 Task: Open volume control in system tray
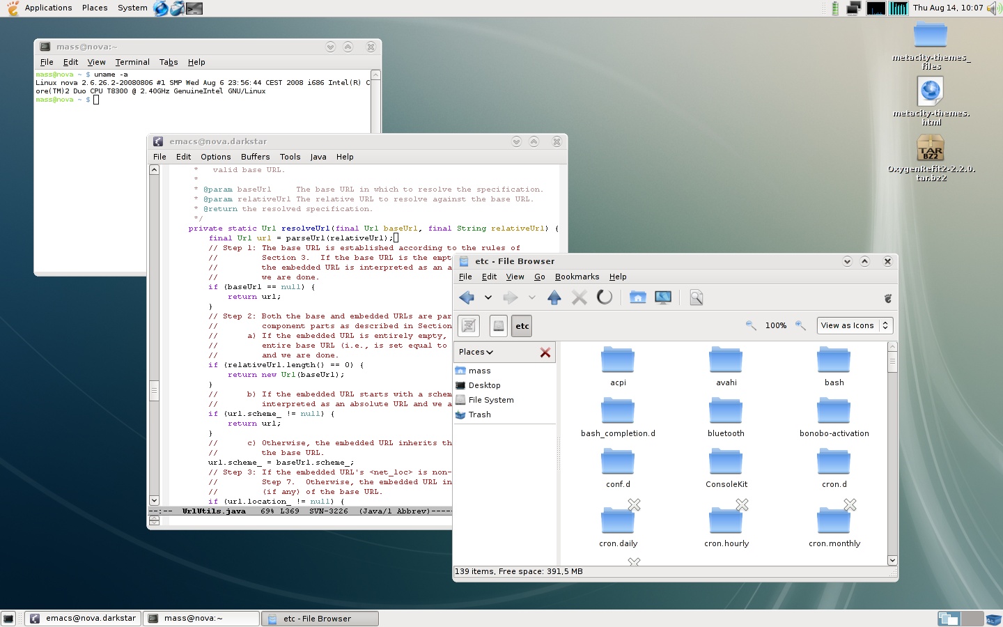(x=994, y=8)
